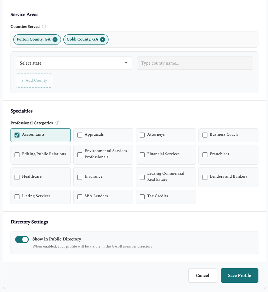The width and height of the screenshot is (268, 292).
Task: Remove the Fulton County, GA chip
Action: pyautogui.click(x=55, y=40)
